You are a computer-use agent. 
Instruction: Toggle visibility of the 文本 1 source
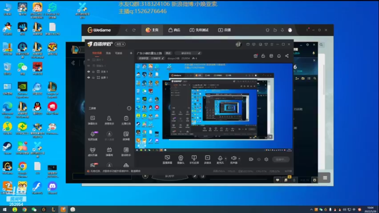tap(89, 72)
